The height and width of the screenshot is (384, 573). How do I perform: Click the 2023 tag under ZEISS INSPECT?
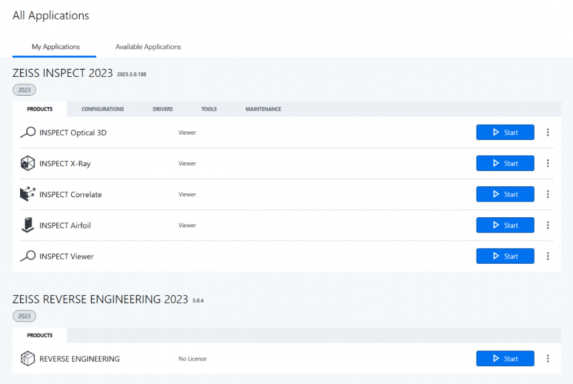tap(25, 90)
